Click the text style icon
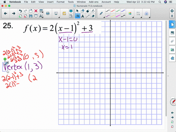 (41, 16)
